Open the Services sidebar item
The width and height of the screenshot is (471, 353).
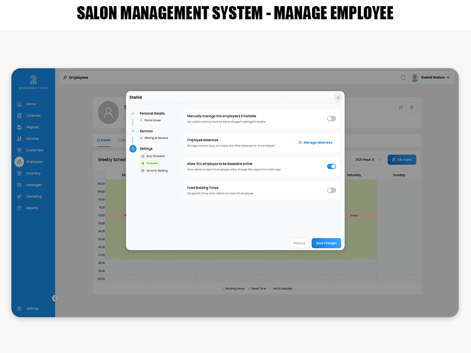[32, 139]
